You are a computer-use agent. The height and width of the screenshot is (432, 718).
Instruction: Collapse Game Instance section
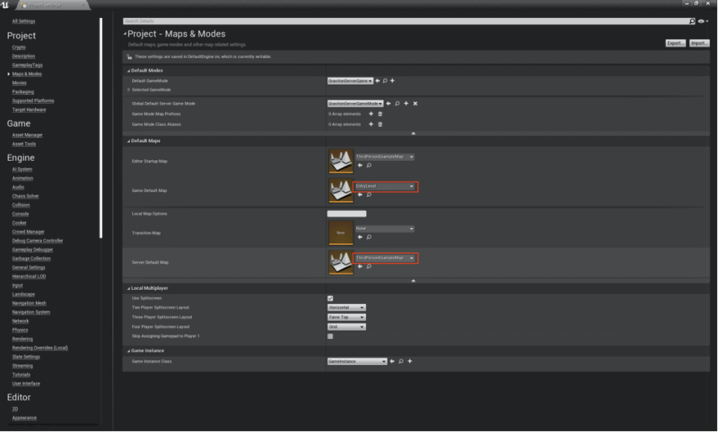129,351
